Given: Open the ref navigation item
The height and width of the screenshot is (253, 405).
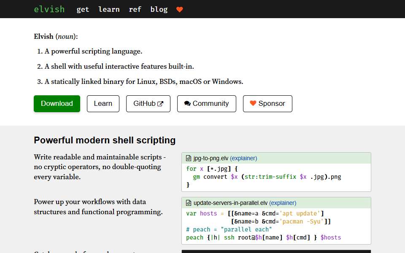Looking at the screenshot, I should coord(135,9).
